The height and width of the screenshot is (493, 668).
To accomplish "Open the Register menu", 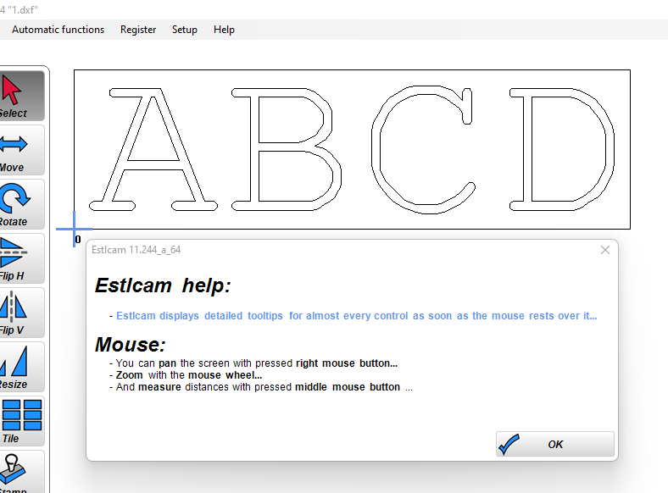I will (x=138, y=30).
